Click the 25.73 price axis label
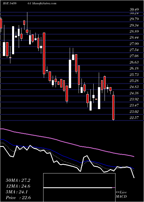Screen dimensions: 144x202 (x=134, y=74)
